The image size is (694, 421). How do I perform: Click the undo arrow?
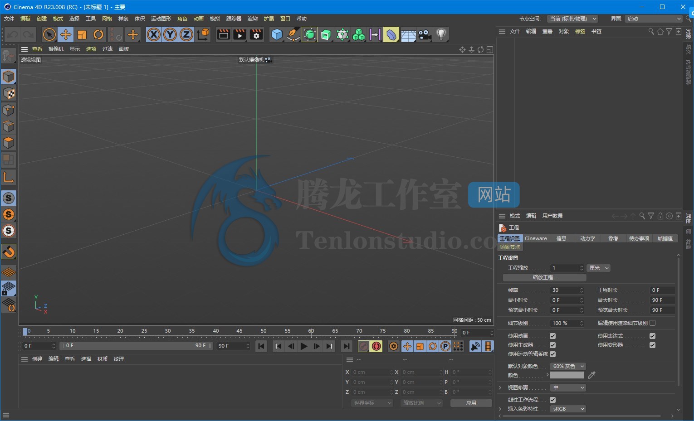coord(12,34)
